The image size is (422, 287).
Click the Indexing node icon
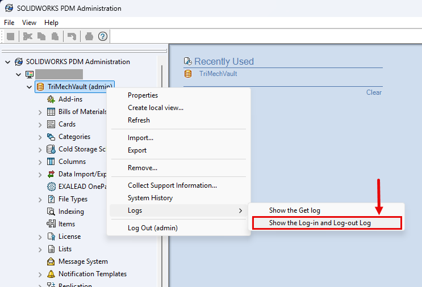point(51,212)
